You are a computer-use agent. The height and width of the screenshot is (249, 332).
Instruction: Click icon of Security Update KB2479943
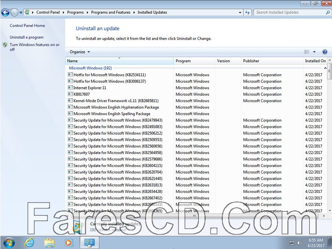(x=70, y=120)
